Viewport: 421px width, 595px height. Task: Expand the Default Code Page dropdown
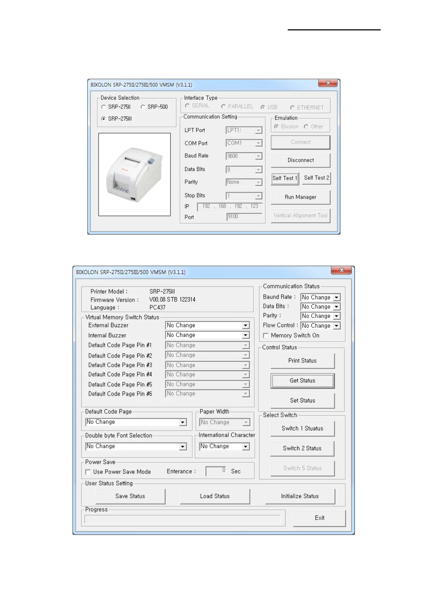(x=136, y=422)
